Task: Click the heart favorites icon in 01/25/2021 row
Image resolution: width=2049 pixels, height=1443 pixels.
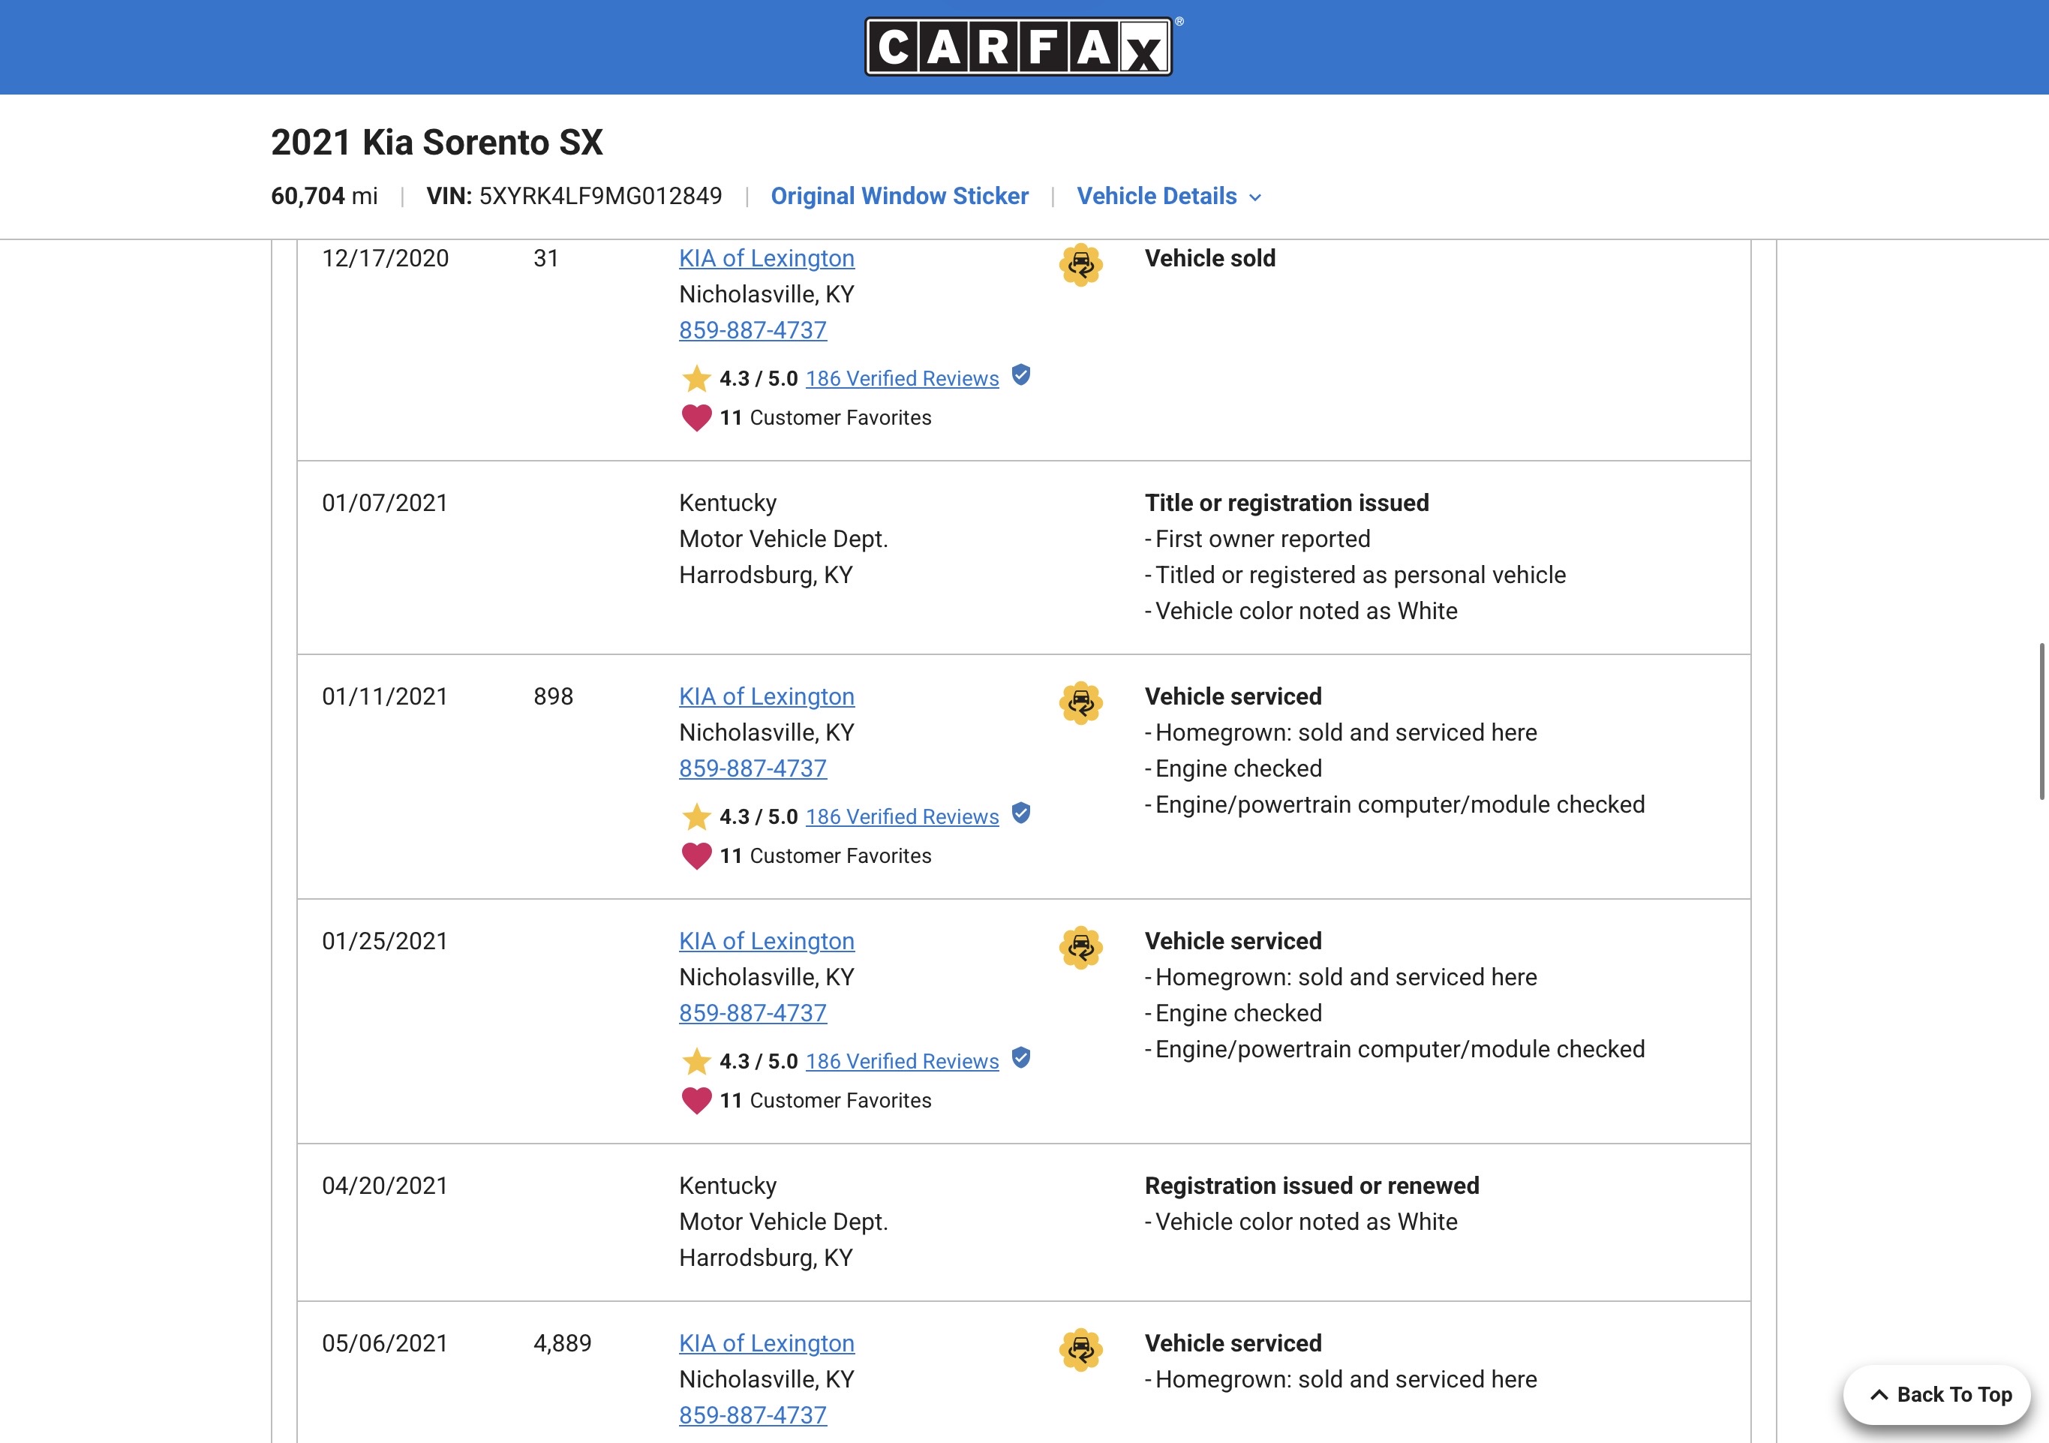Action: [x=696, y=1100]
